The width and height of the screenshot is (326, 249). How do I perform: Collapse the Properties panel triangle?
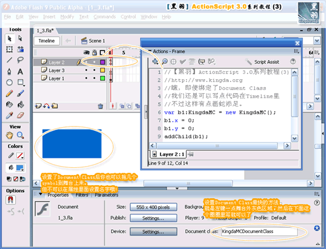click(x=40, y=194)
